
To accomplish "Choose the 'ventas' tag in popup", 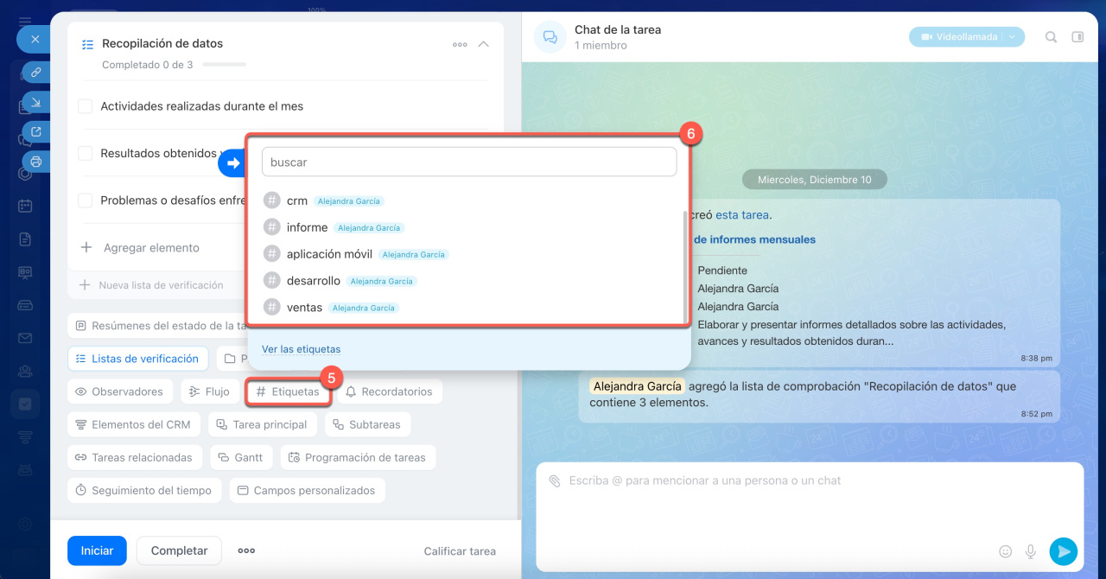I will pos(304,308).
